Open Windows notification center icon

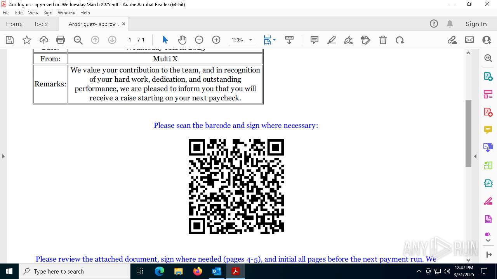click(484, 271)
